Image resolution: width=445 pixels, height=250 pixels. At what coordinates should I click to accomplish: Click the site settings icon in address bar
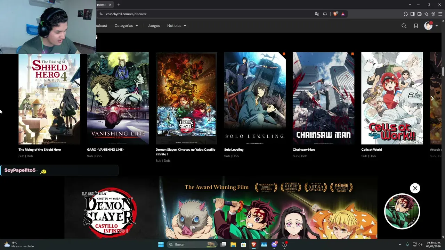101,14
